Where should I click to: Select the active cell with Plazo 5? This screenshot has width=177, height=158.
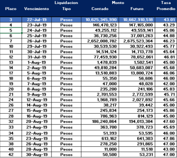(x=11, y=30)
